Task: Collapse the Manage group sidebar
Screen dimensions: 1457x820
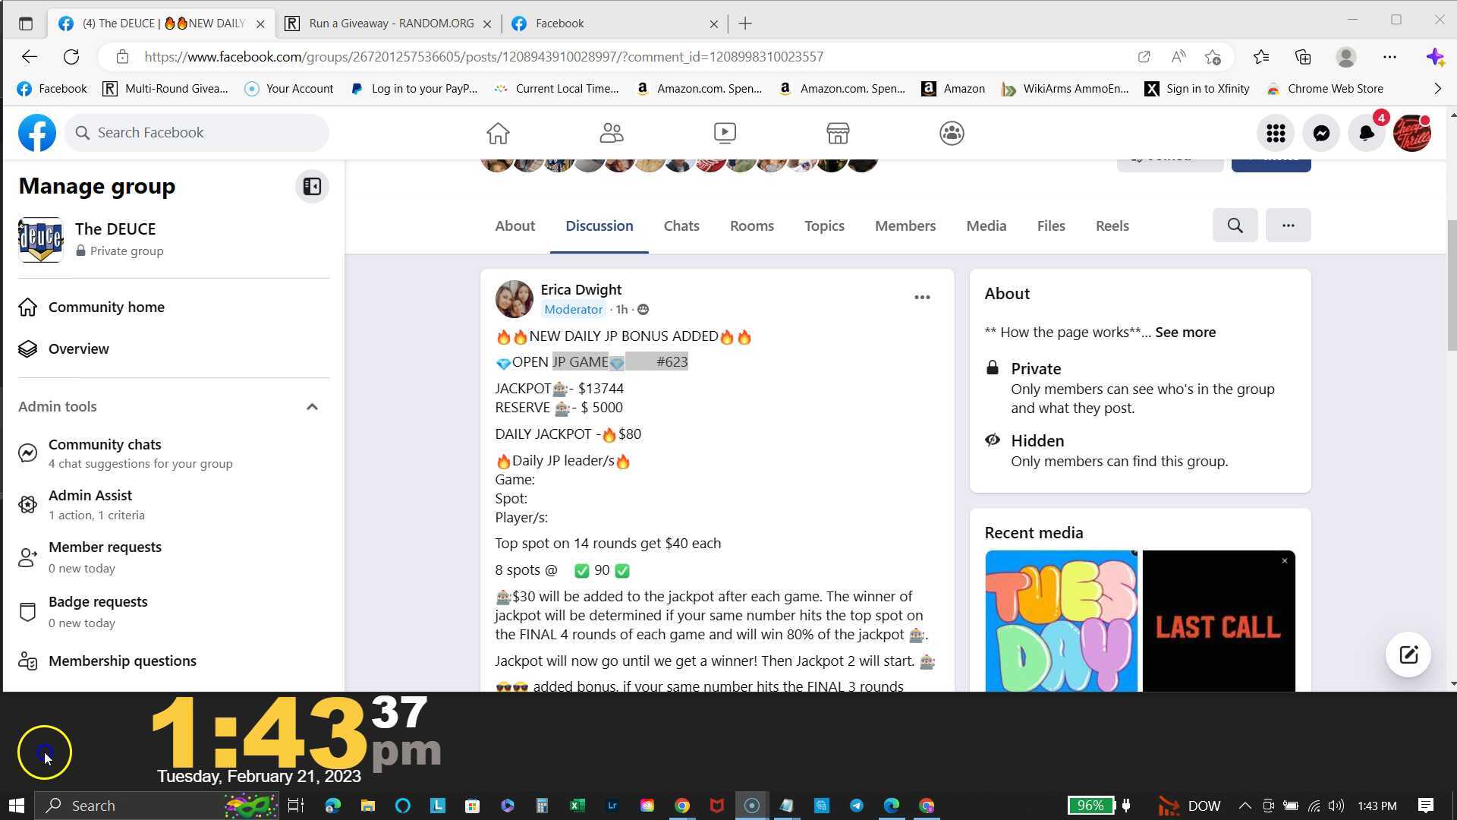Action: [x=312, y=187]
